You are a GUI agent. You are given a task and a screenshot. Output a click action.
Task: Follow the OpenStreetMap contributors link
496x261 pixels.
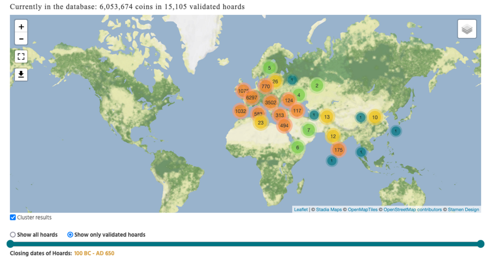(412, 209)
